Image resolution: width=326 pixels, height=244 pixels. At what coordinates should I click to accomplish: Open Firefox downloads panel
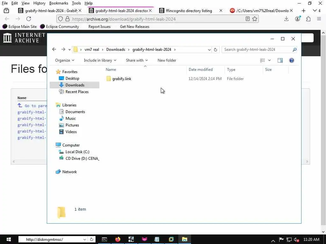[286, 19]
